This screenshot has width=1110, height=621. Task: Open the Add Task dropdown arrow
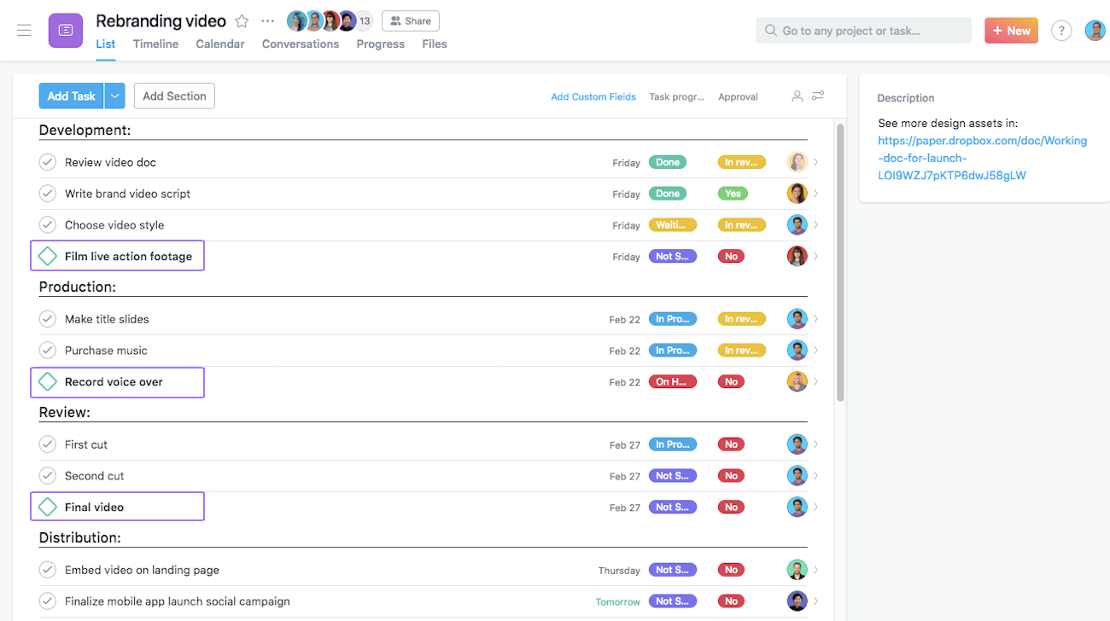coord(114,96)
